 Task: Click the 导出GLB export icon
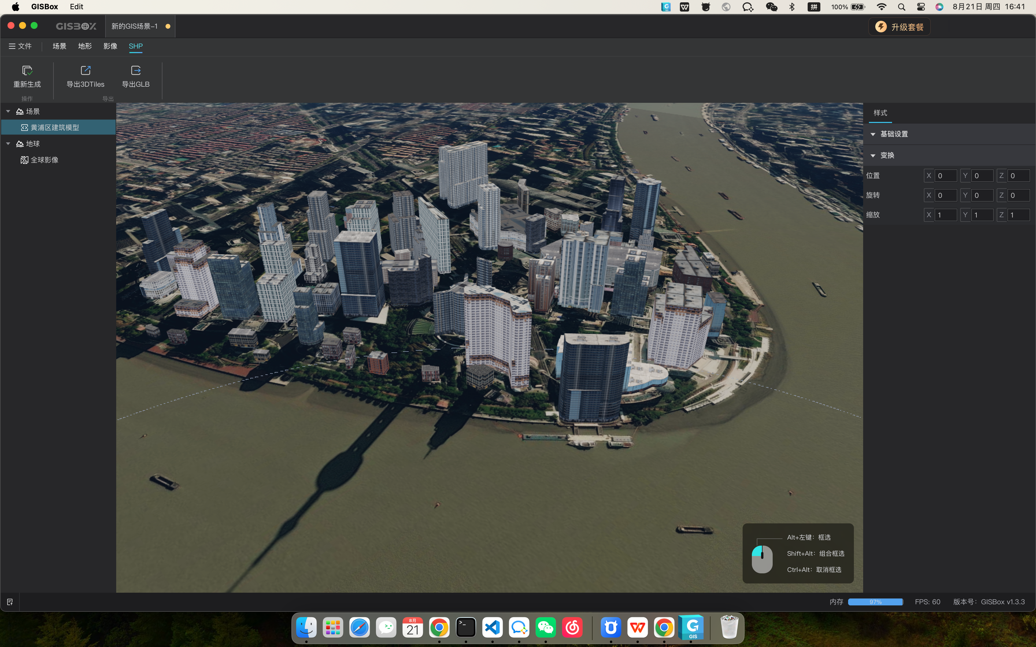point(136,70)
